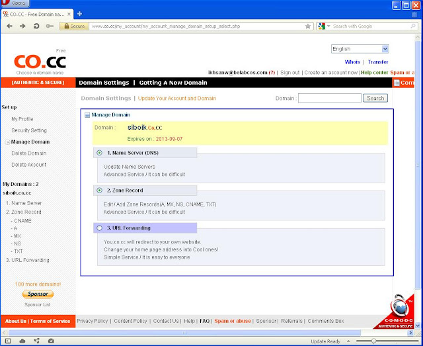Open the Privacy Policy footer link
The image size is (423, 346).
pos(93,321)
